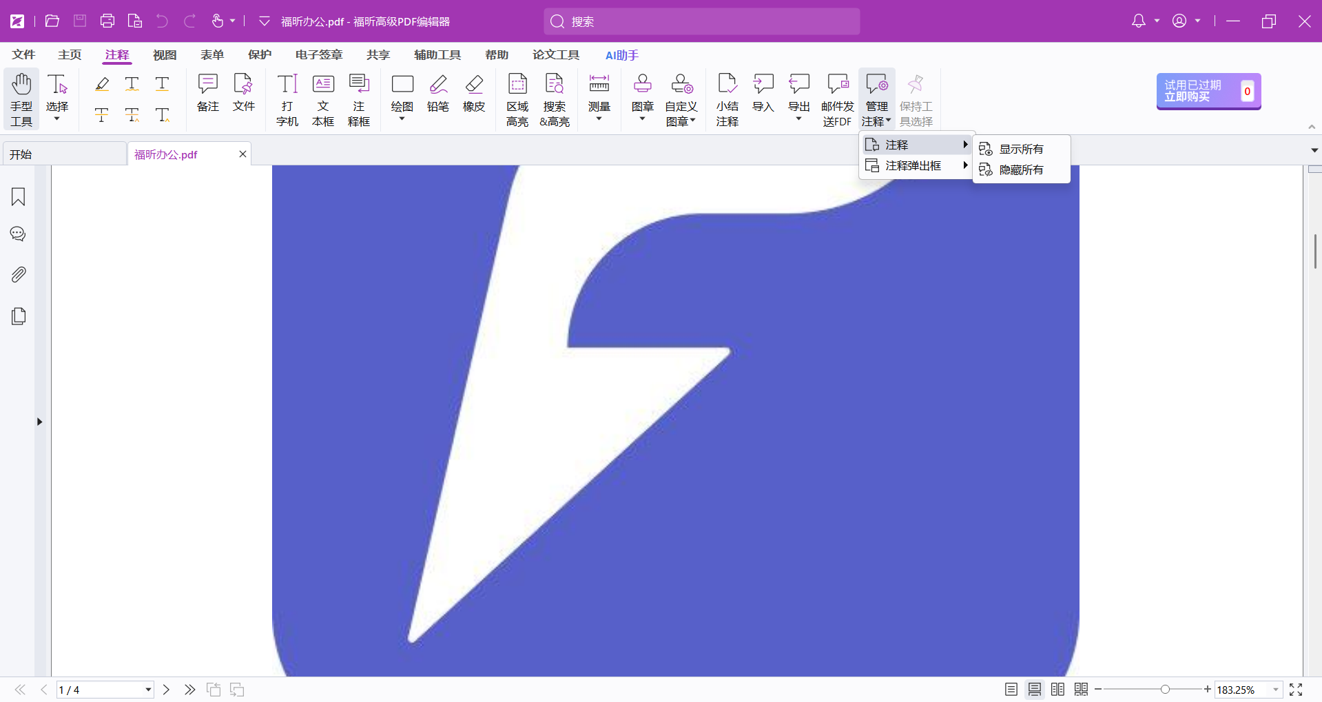Expand the left navigation panel arrow
Image resolution: width=1322 pixels, height=702 pixels.
click(x=39, y=422)
